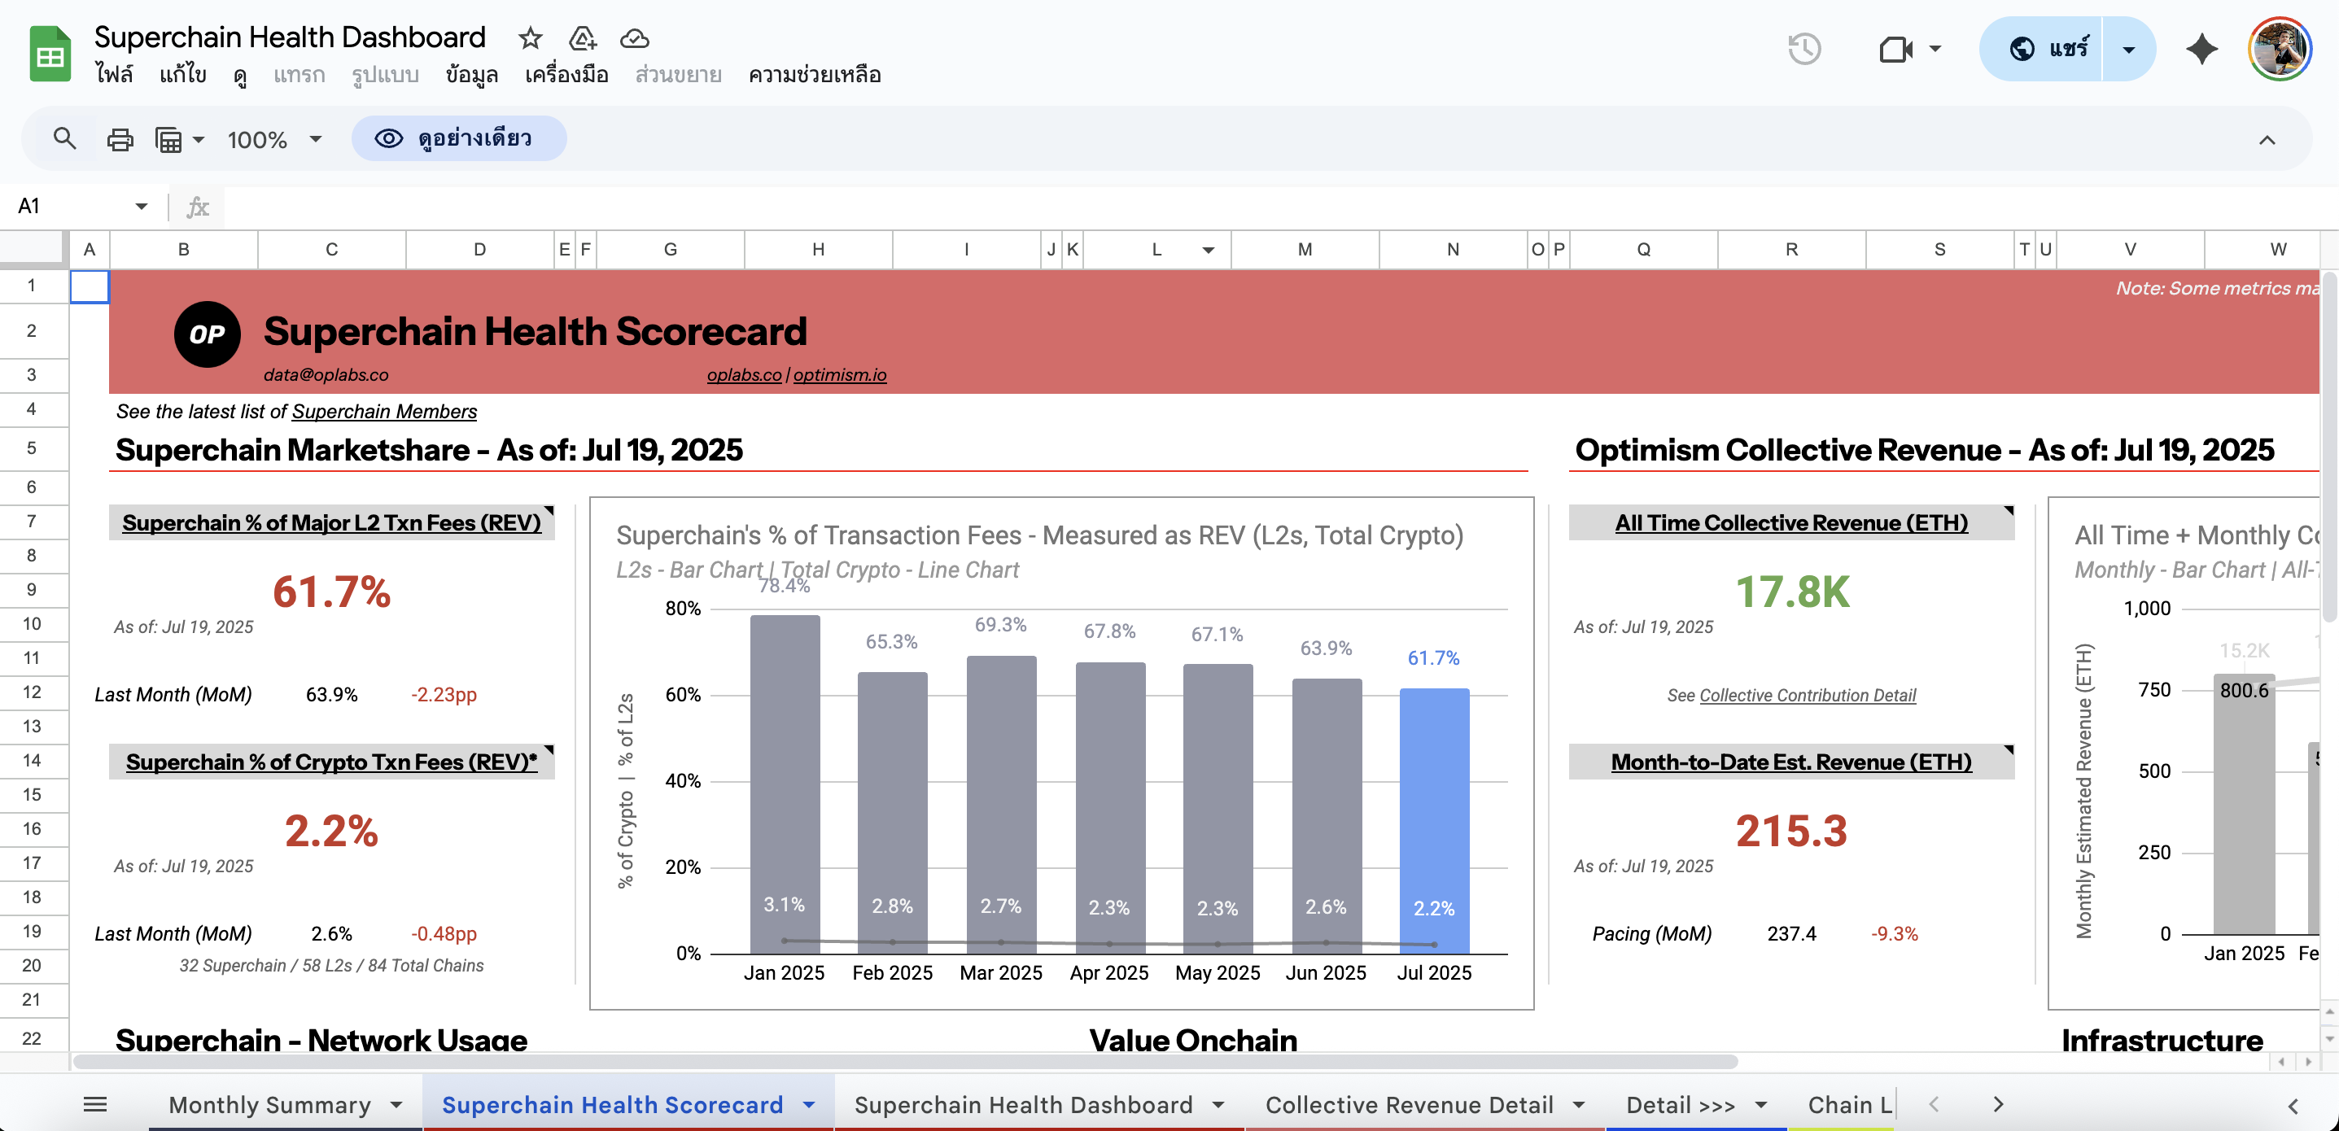Switch to the Monthly Summary tab
Viewport: 2339px width, 1131px height.
[269, 1105]
